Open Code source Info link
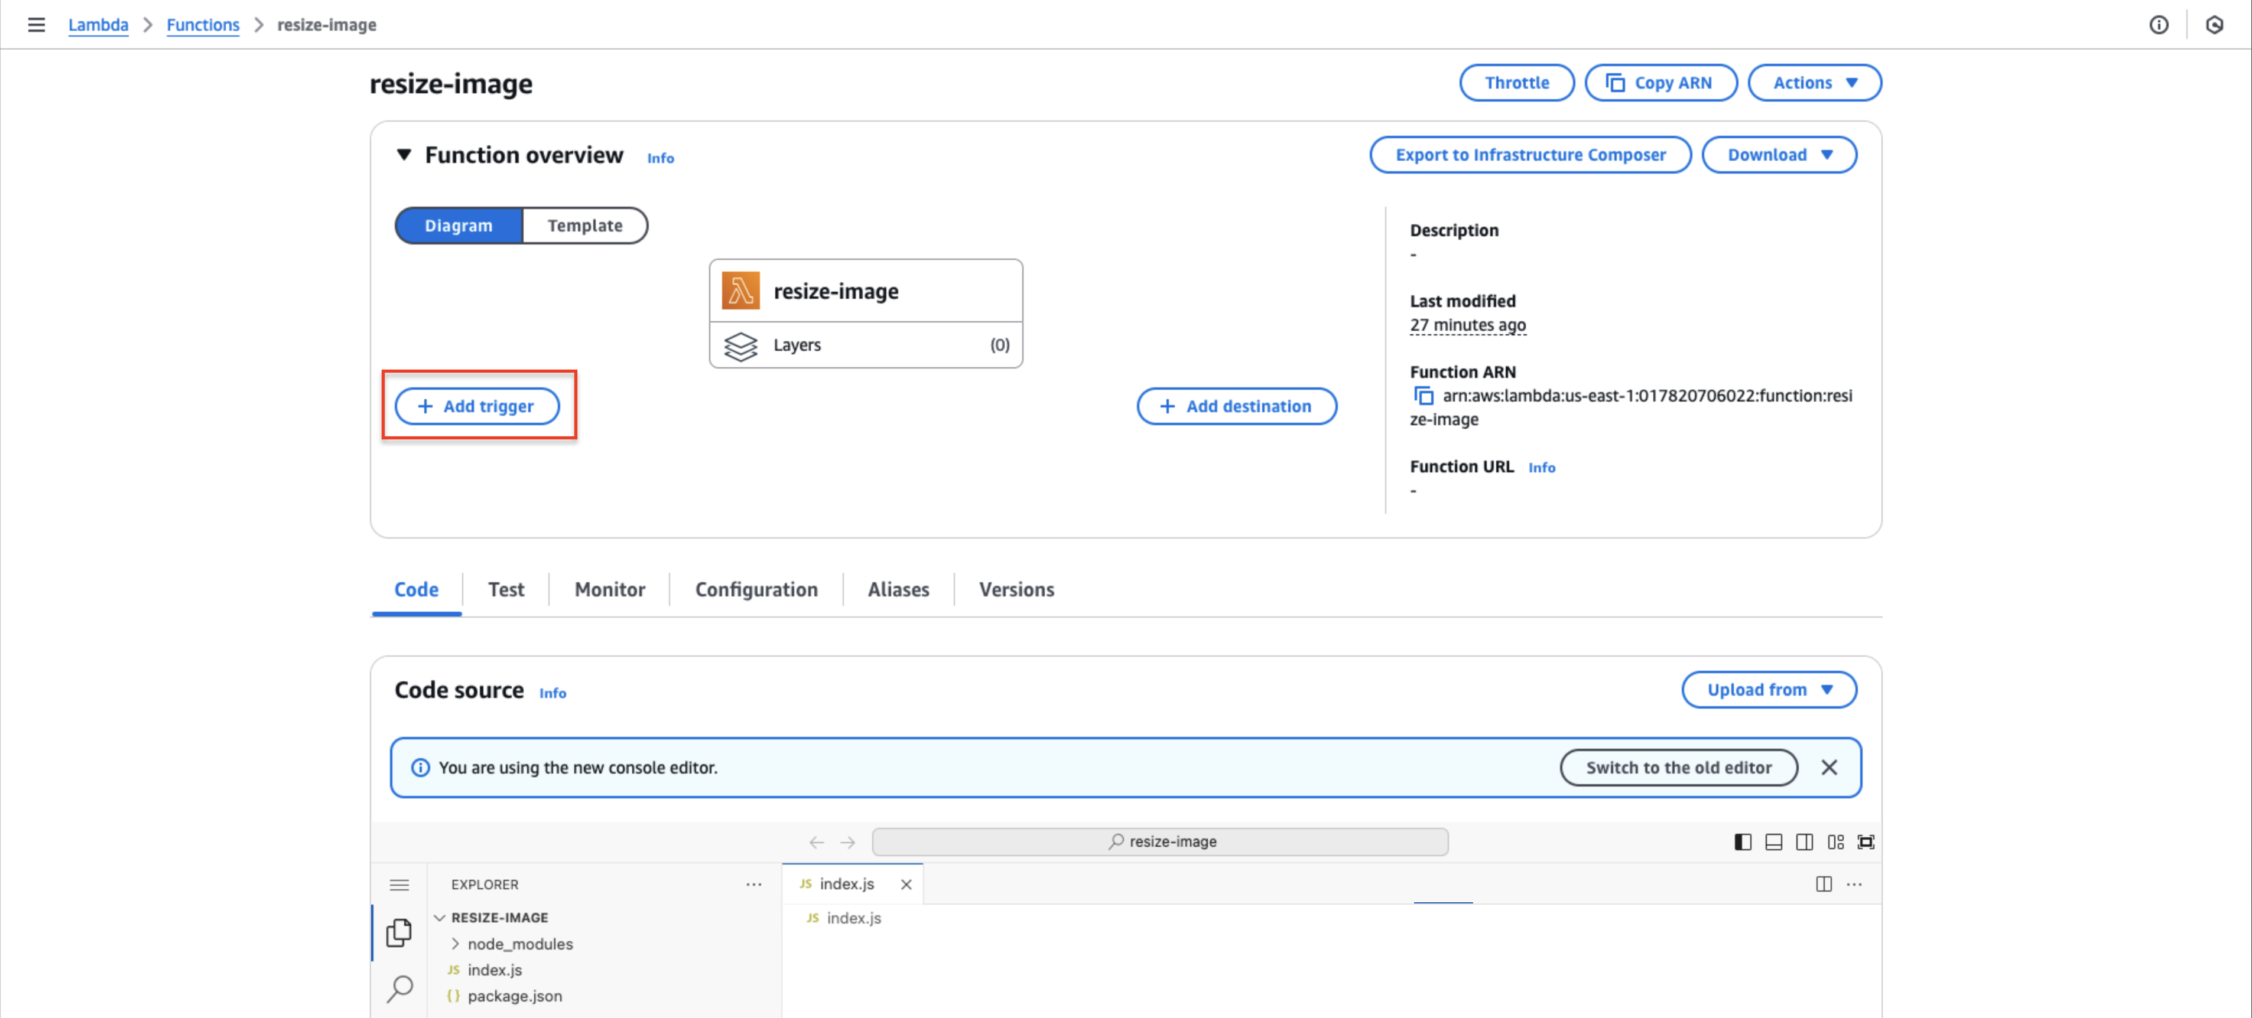 (553, 693)
